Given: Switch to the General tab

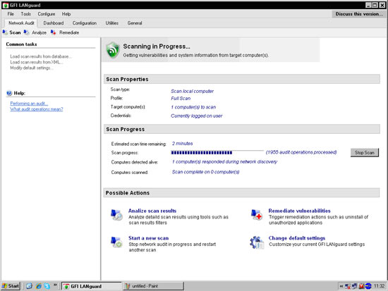Looking at the screenshot, I should coord(135,23).
